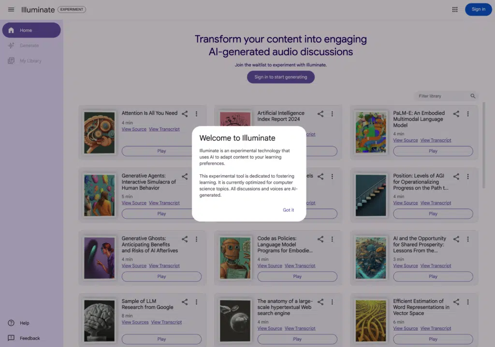Open more options for Sample of LLM Research
Screen dimensions: 495x347
coord(196,302)
